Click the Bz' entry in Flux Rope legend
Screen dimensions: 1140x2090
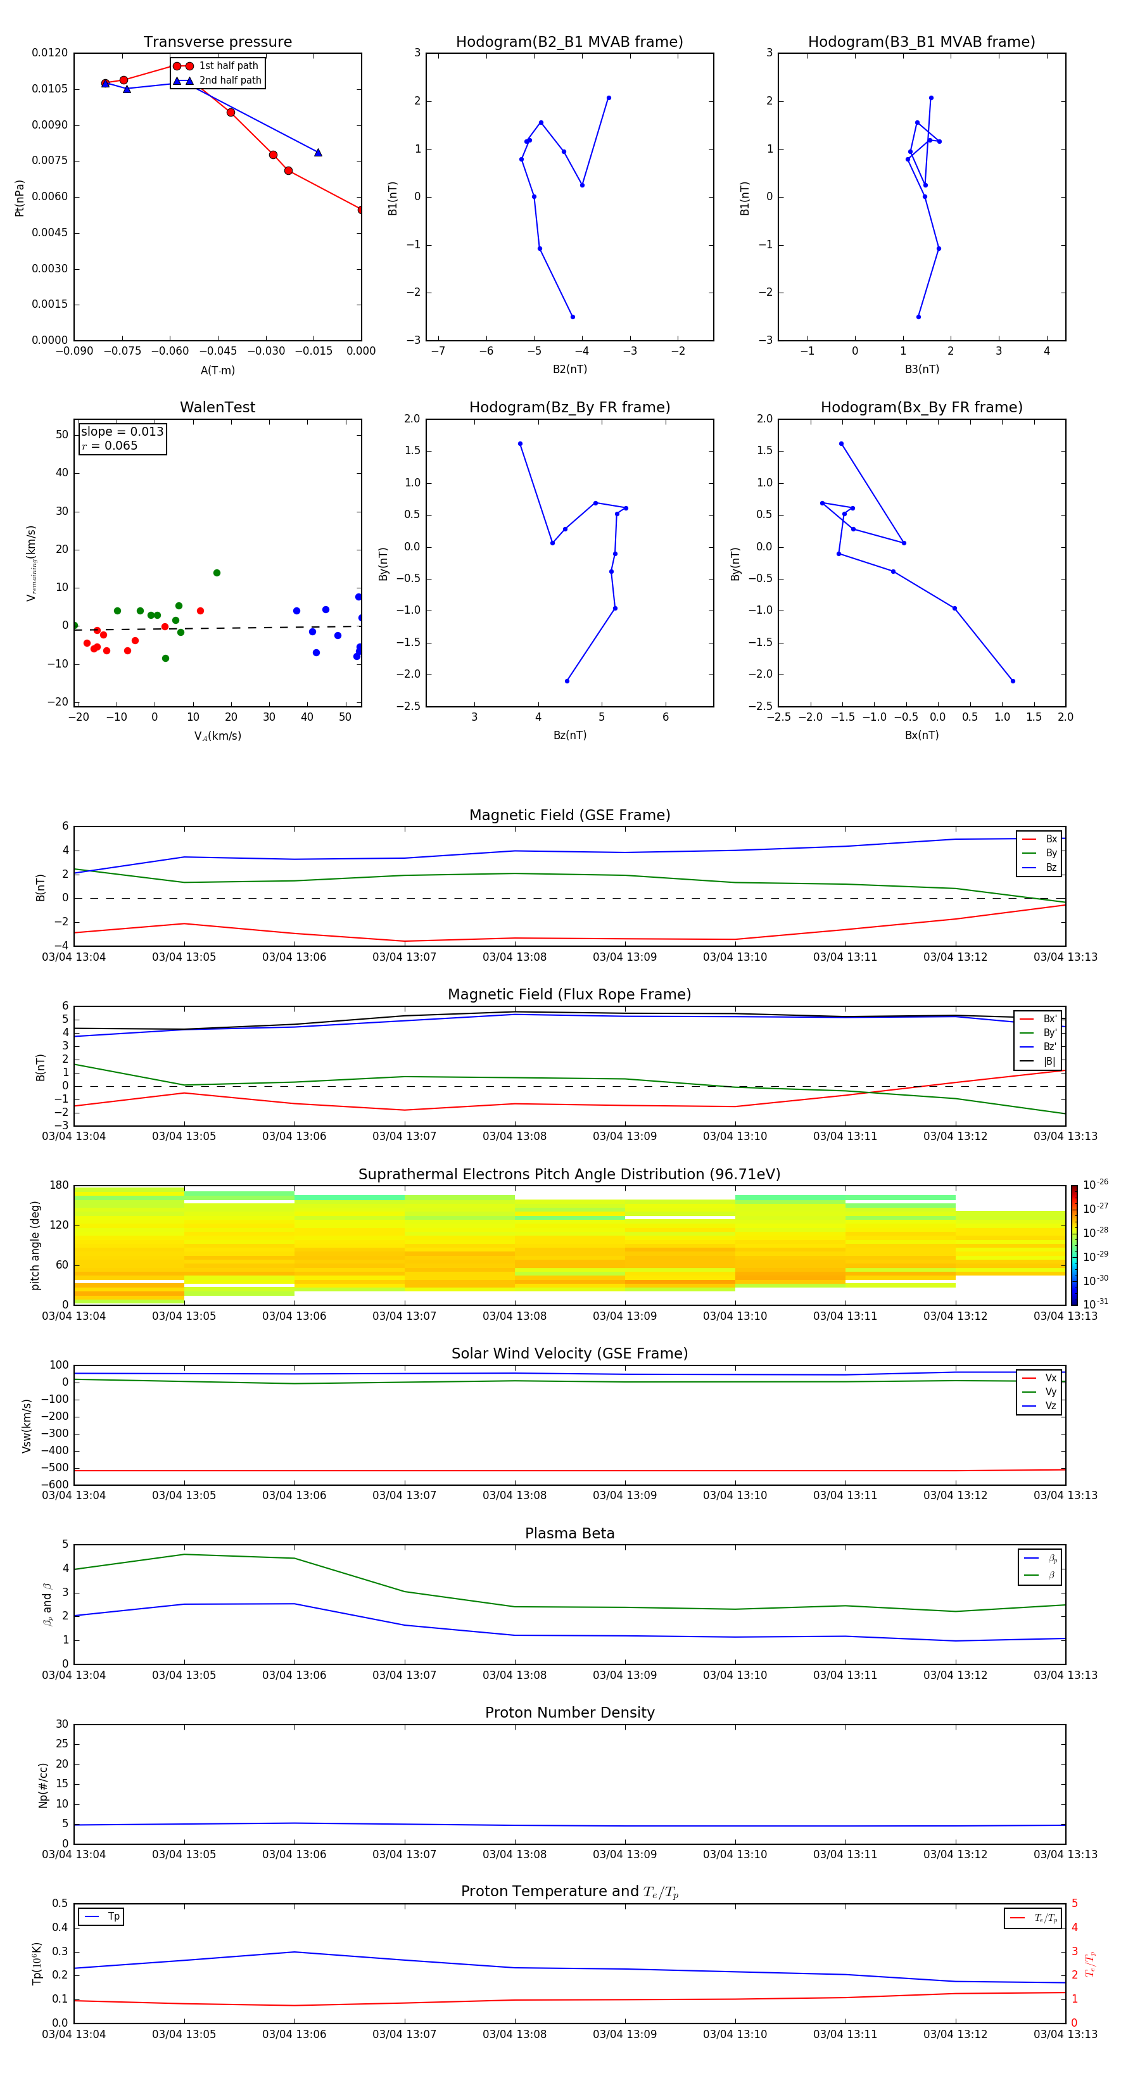click(1039, 1048)
